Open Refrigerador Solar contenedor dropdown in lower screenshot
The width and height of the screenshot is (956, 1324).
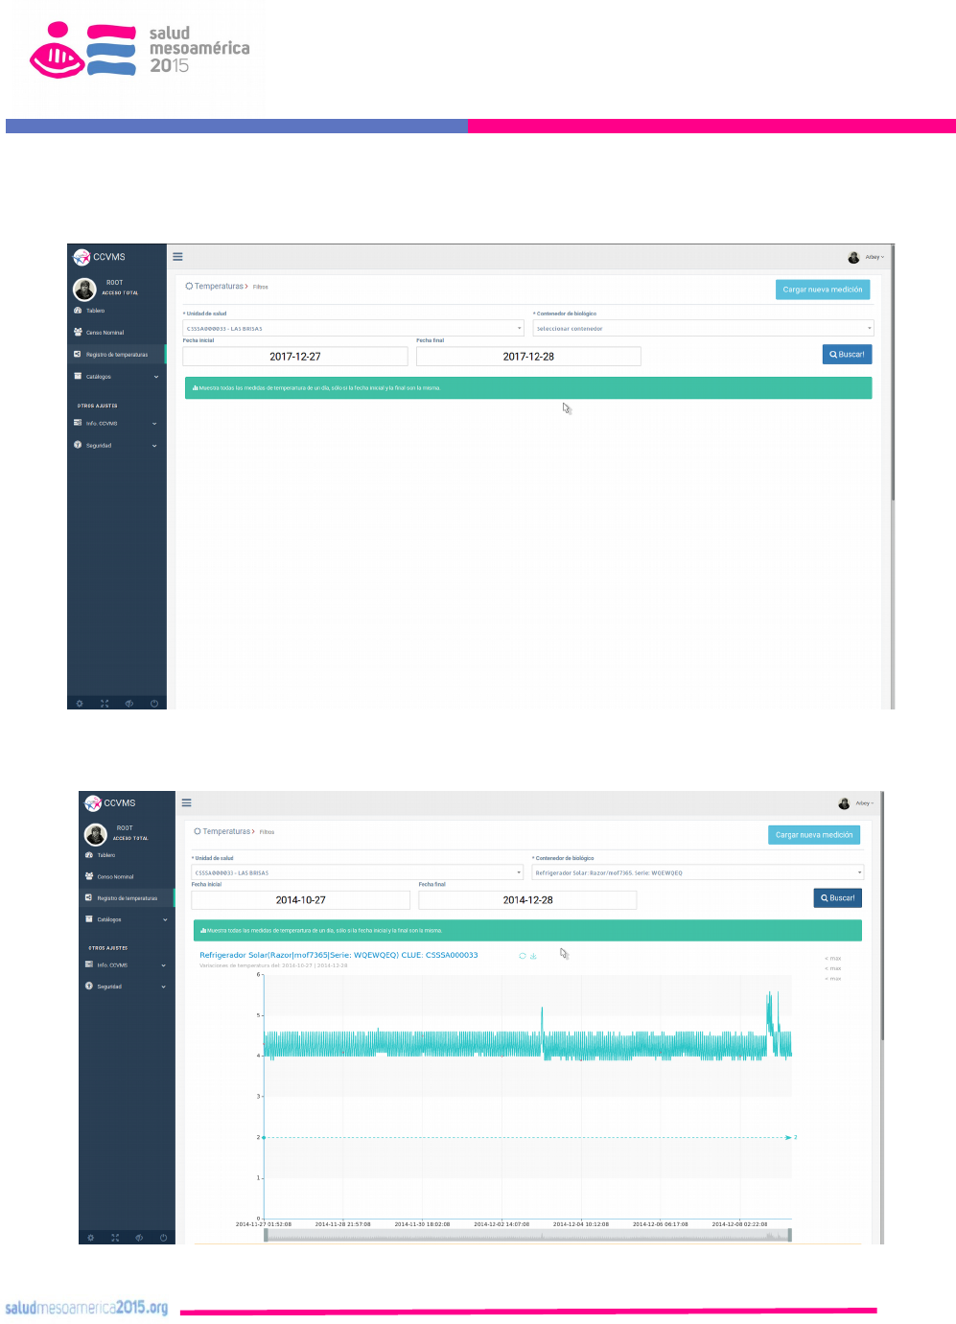click(x=698, y=872)
